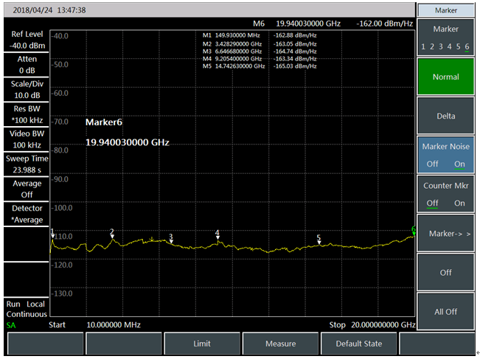Click the M1 149.930000 MHz table row
Image resolution: width=480 pixels, height=359 pixels.
260,35
